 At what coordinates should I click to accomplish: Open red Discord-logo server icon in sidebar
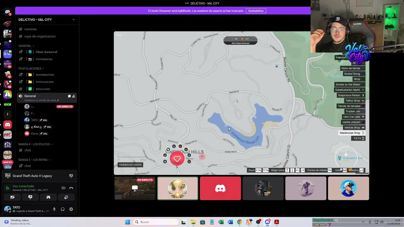[8, 125]
